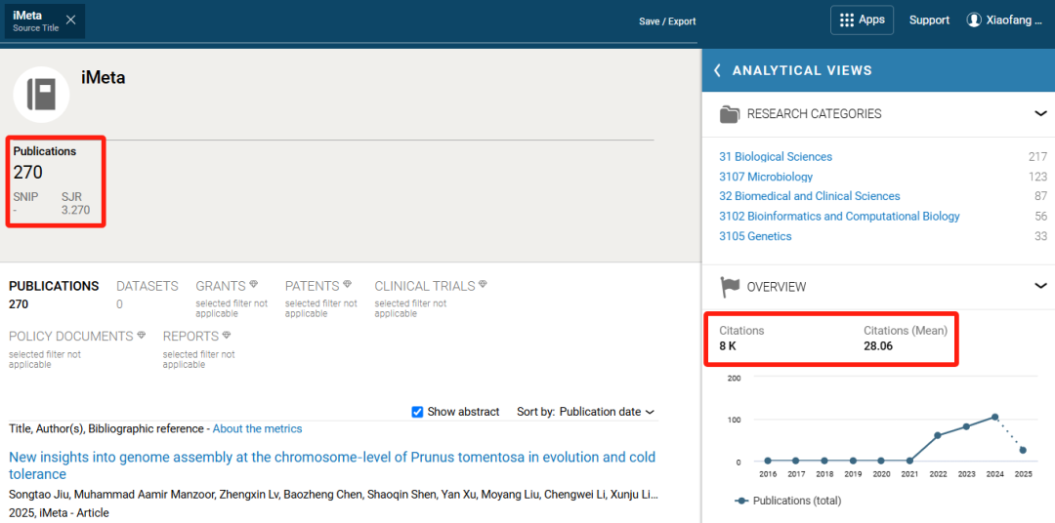Image resolution: width=1055 pixels, height=523 pixels.
Task: Filter by 3105 Genetics category
Action: (x=755, y=236)
